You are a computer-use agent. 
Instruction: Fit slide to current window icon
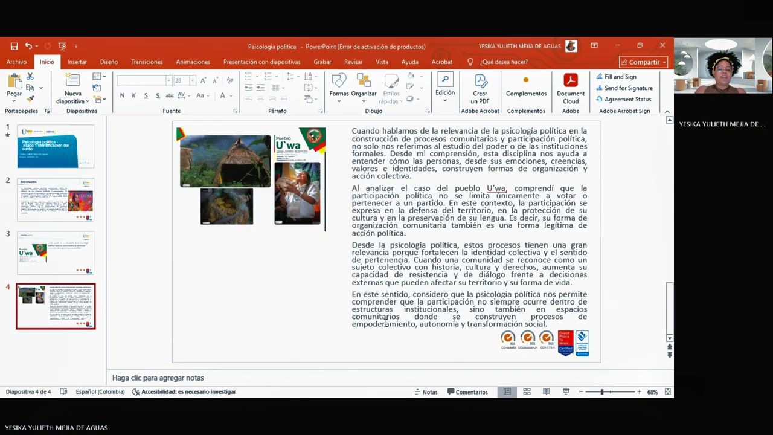(x=668, y=391)
